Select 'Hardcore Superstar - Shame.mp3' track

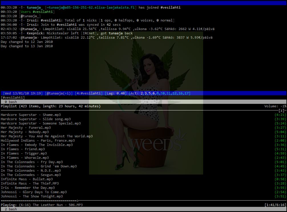click(31, 115)
